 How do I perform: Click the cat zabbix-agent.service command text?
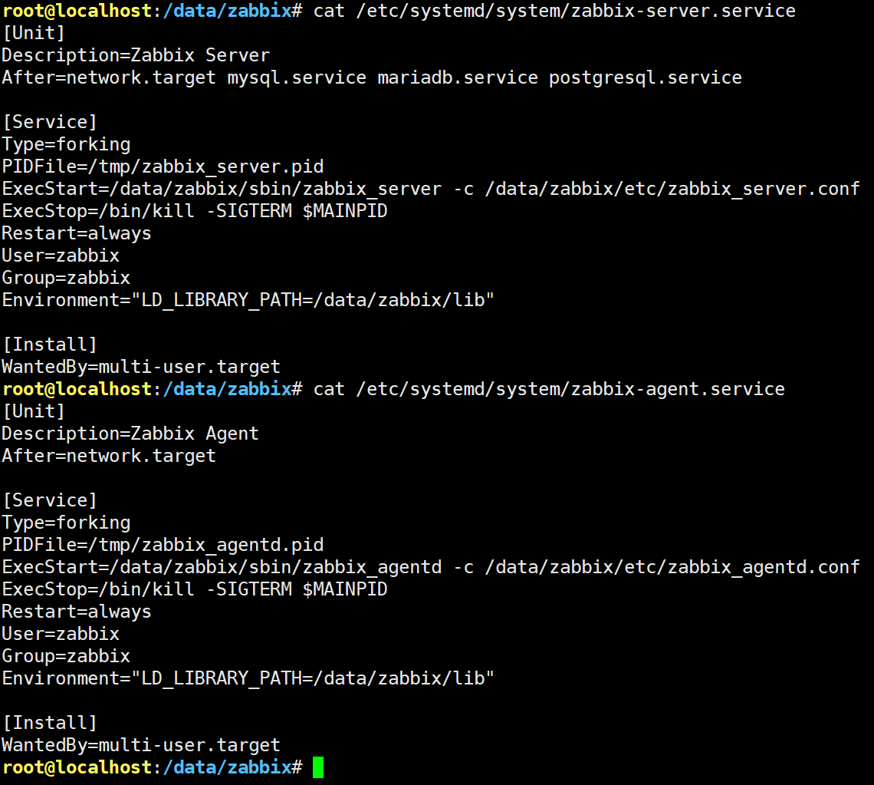[549, 390]
